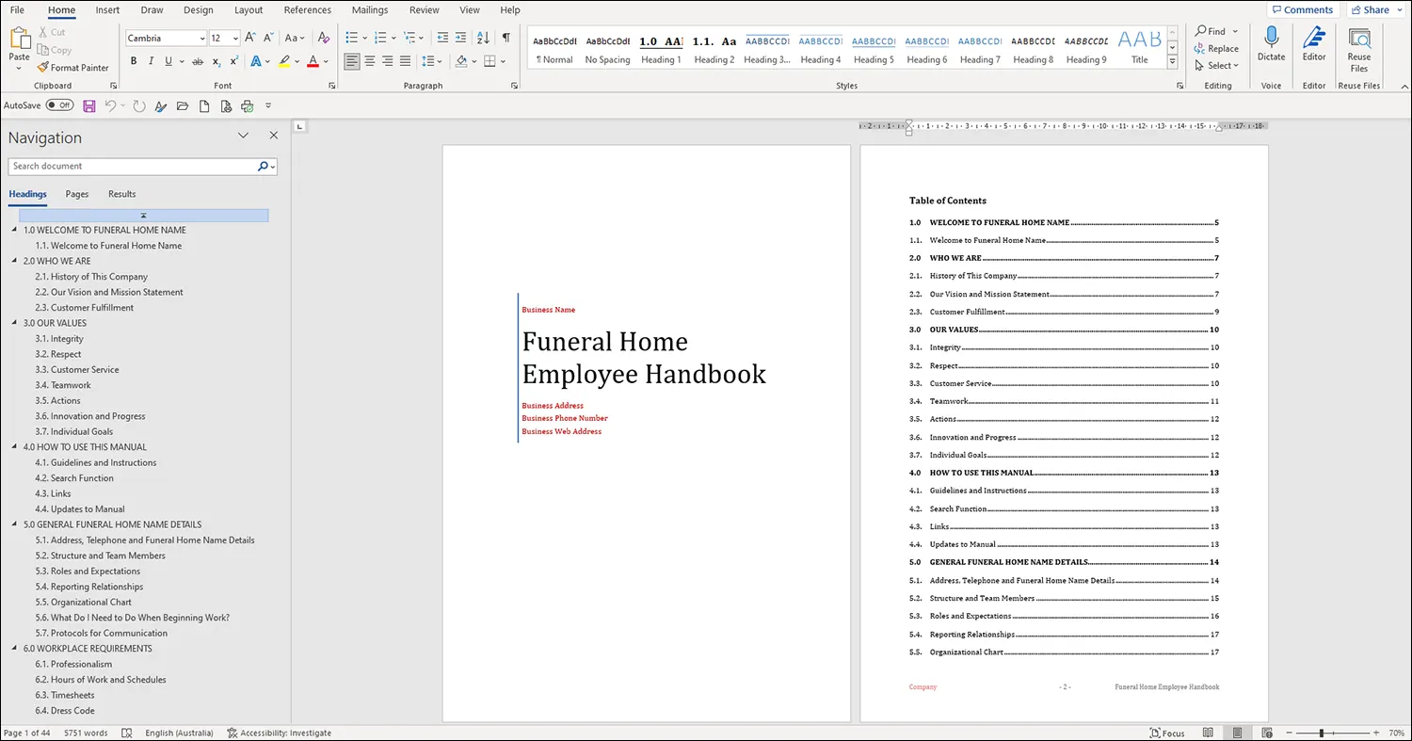Open the Insert ribbon tab
The image size is (1412, 741).
click(x=107, y=10)
